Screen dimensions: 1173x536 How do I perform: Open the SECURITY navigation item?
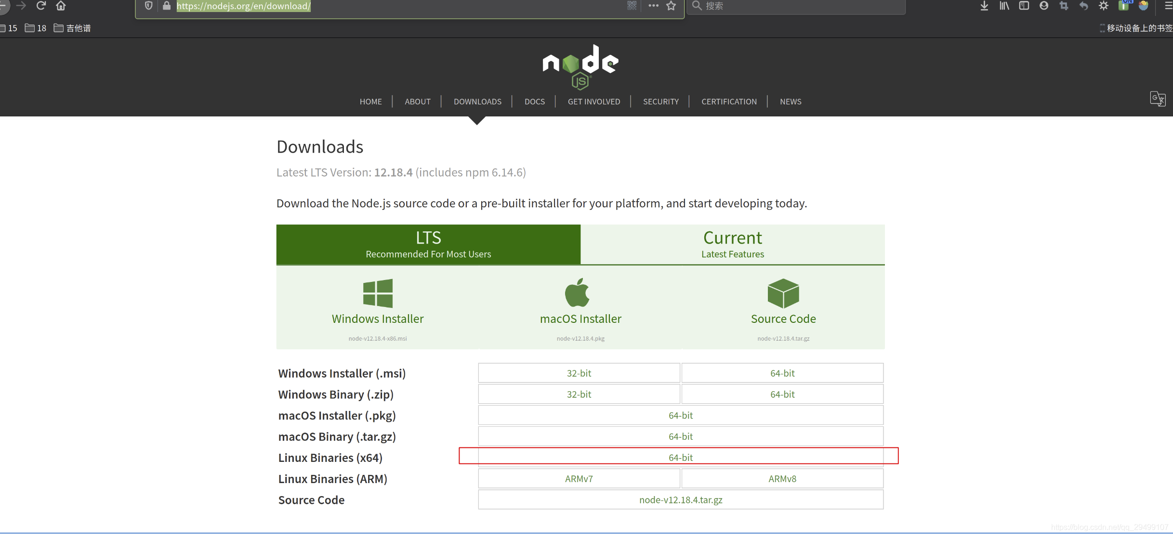coord(661,102)
